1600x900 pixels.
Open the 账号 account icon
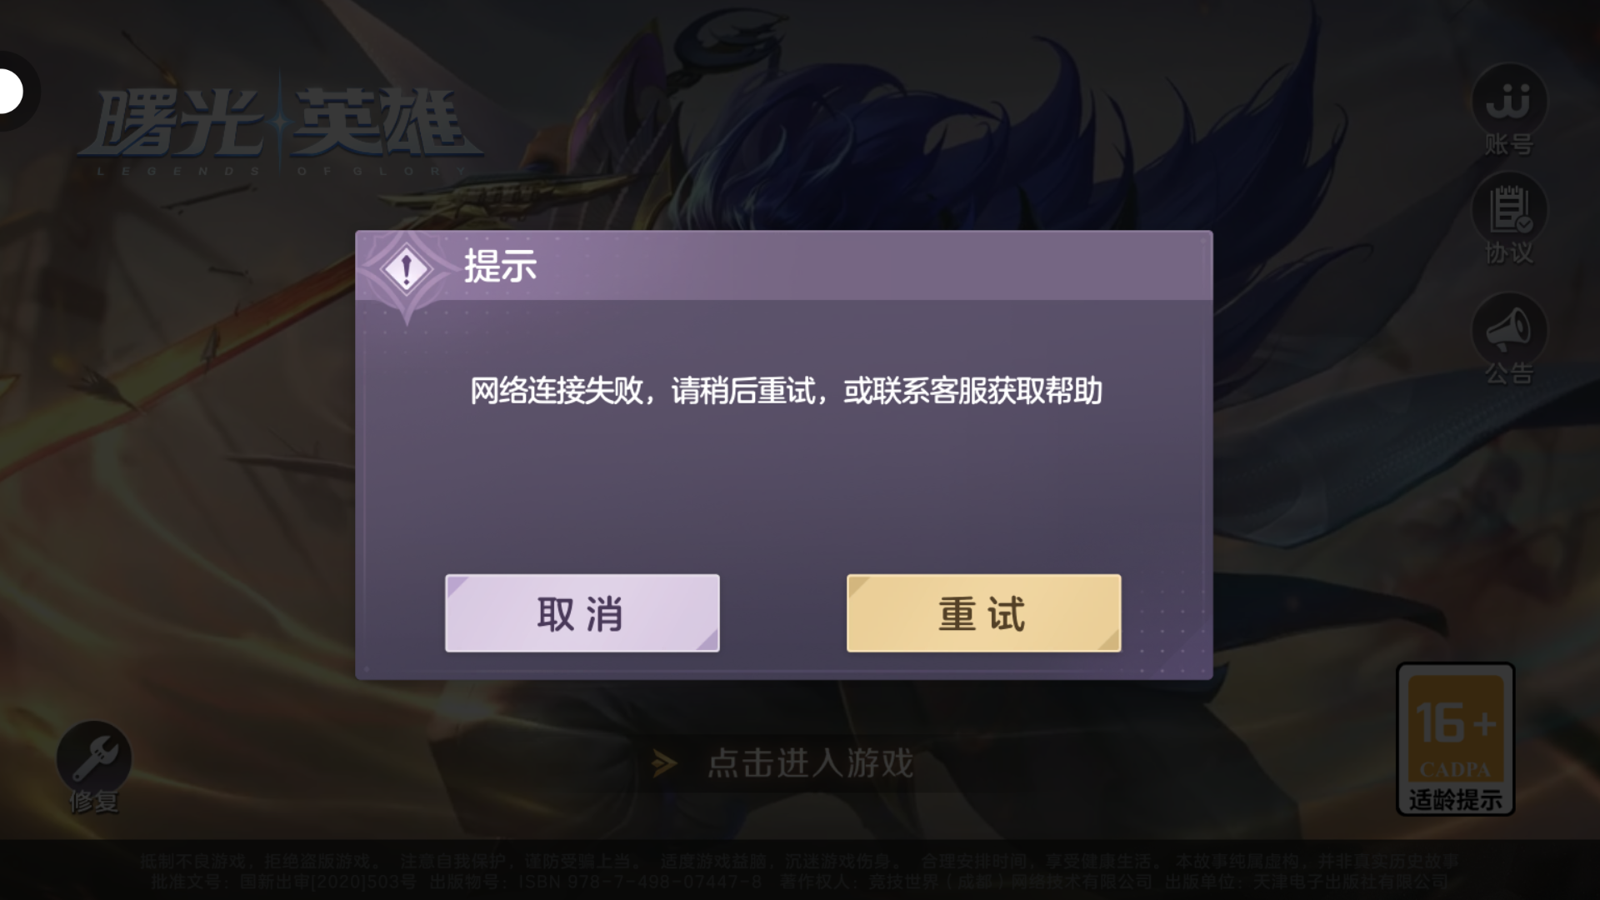click(x=1509, y=101)
